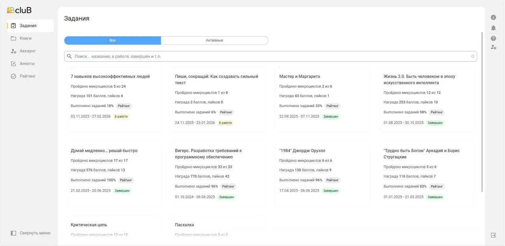505x246 pixels.
Task: Click Рейтинг chip on 1984 card
Action: pos(332,180)
